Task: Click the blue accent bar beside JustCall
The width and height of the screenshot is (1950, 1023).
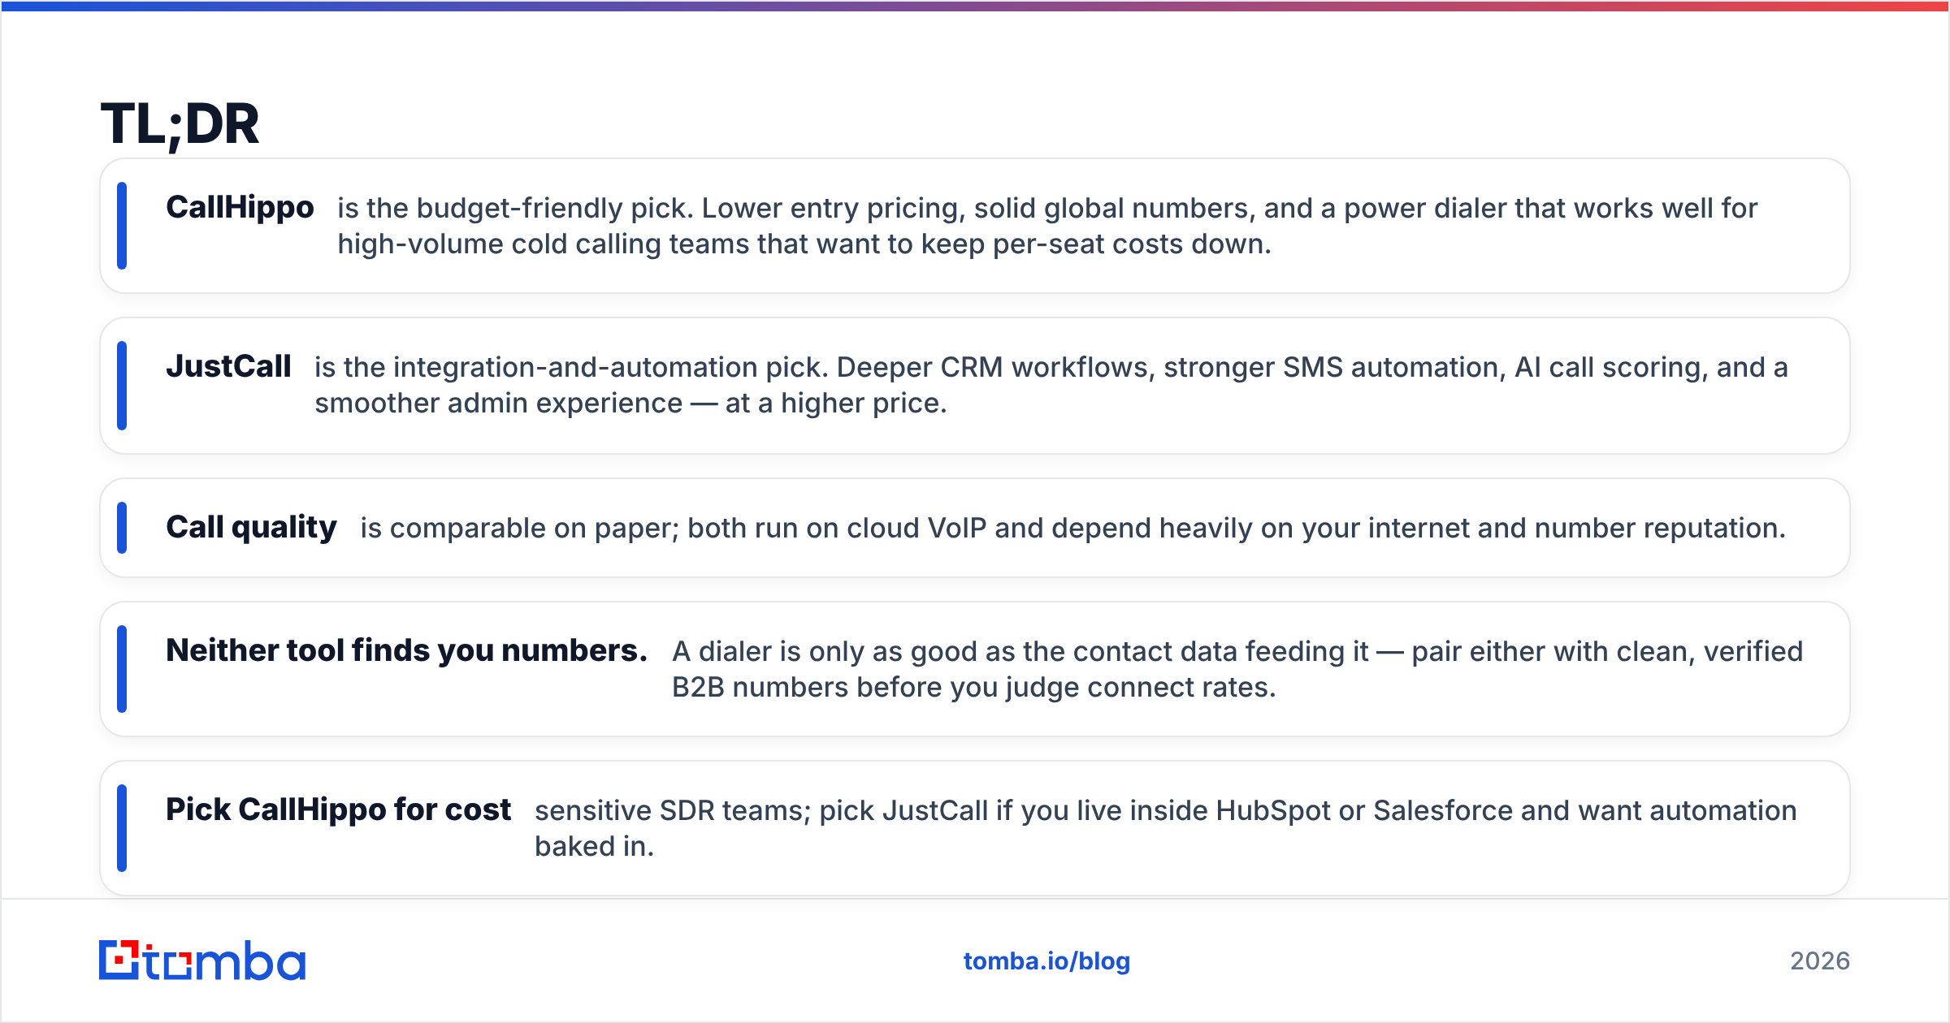Action: [x=122, y=386]
